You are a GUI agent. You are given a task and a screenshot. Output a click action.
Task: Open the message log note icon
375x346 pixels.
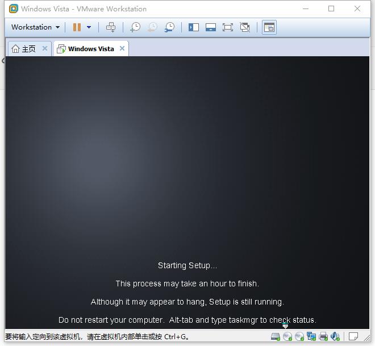353,337
